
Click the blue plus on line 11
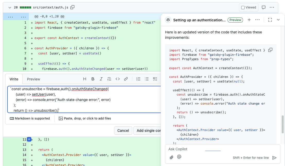coord(29,139)
